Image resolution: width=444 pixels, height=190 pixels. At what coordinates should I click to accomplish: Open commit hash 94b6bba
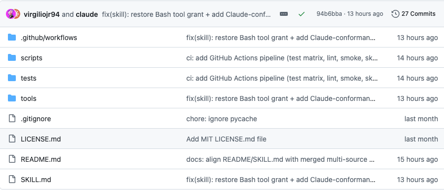click(329, 14)
